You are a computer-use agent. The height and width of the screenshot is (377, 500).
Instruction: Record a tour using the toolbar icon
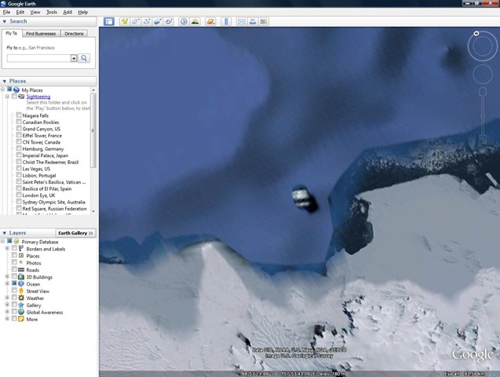pyautogui.click(x=169, y=22)
